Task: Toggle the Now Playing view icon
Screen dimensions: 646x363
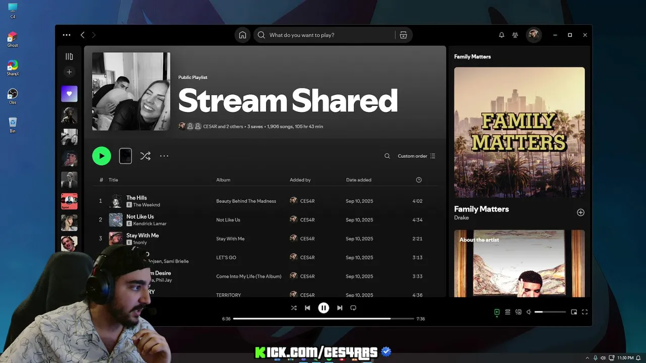Action: coord(497,312)
